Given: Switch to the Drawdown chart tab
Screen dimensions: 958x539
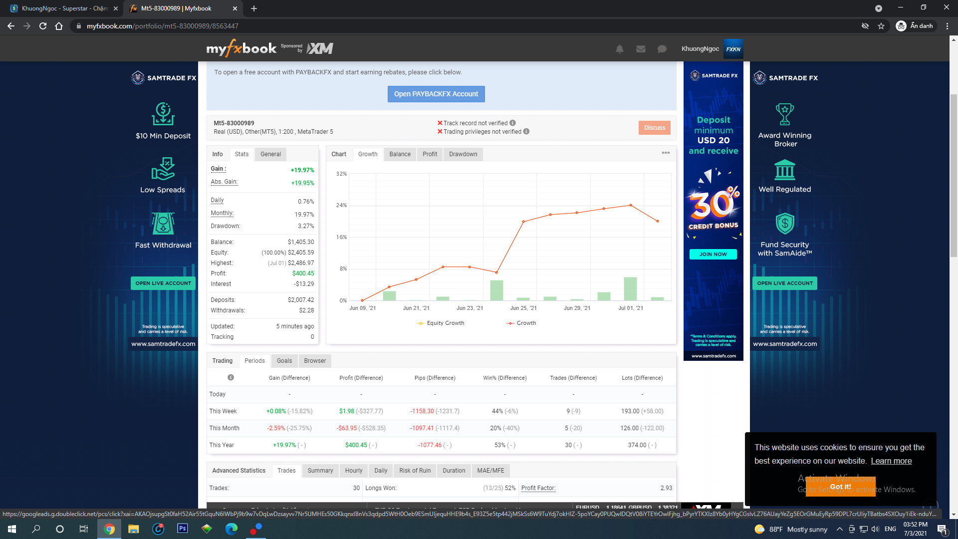Looking at the screenshot, I should click(463, 154).
